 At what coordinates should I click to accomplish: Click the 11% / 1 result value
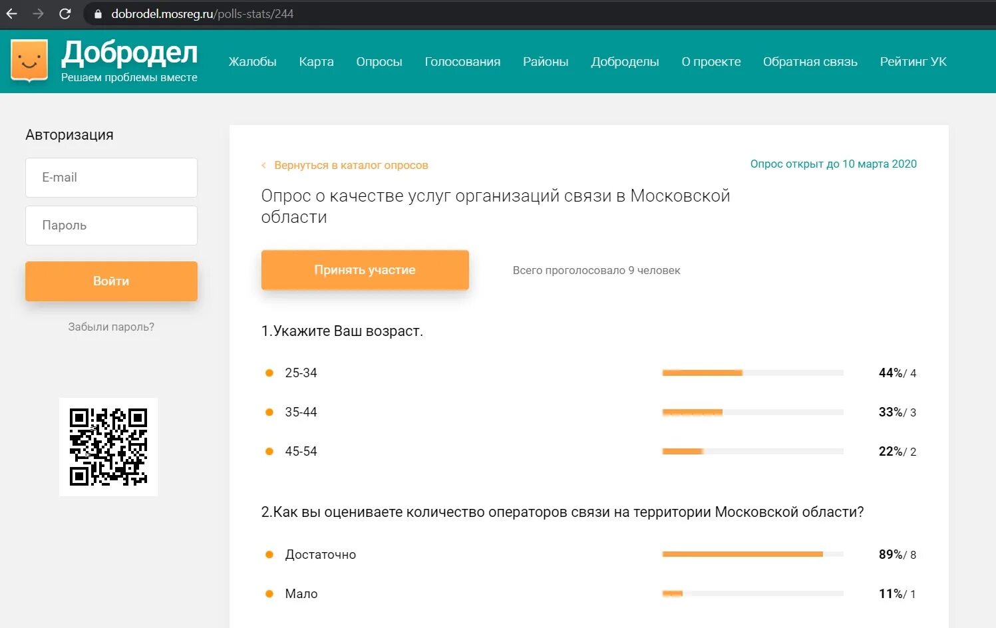[898, 593]
